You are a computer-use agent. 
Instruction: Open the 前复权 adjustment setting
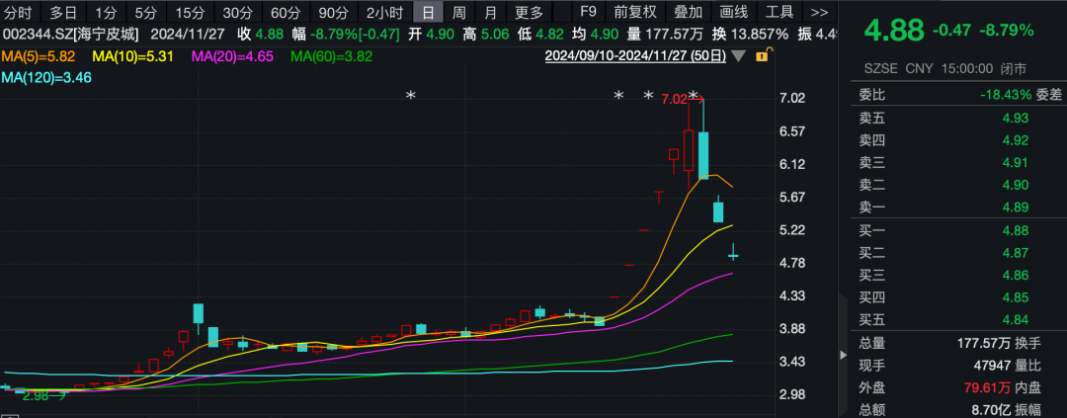tap(634, 13)
